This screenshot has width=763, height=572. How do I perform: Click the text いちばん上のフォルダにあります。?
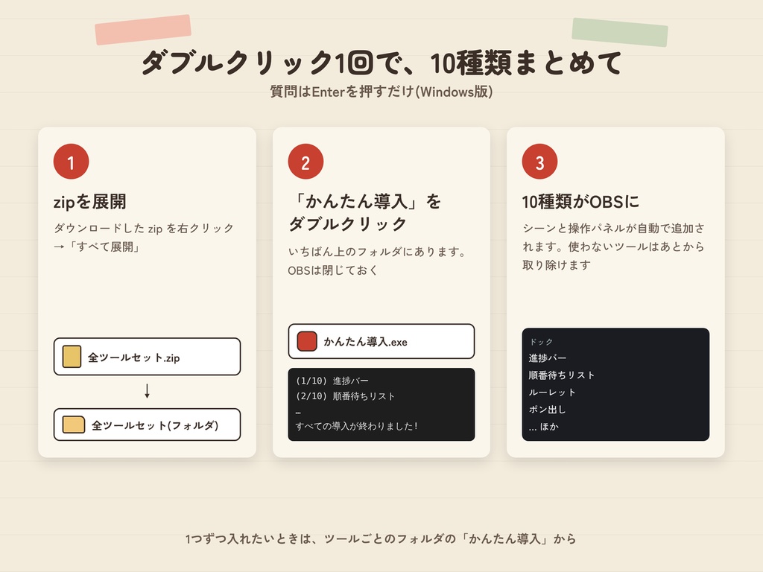[x=378, y=252]
